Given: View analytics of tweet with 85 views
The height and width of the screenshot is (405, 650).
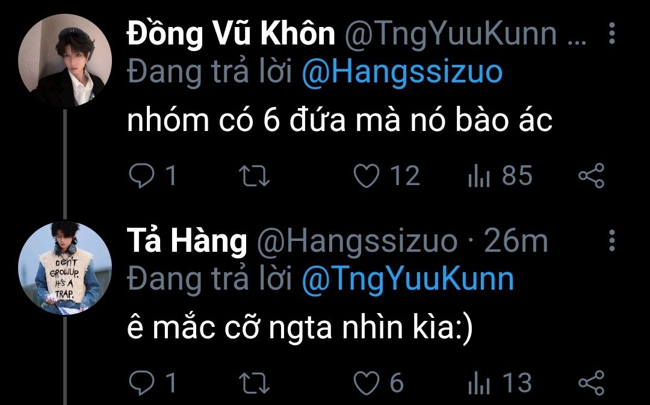Looking at the screenshot, I should pos(478,176).
